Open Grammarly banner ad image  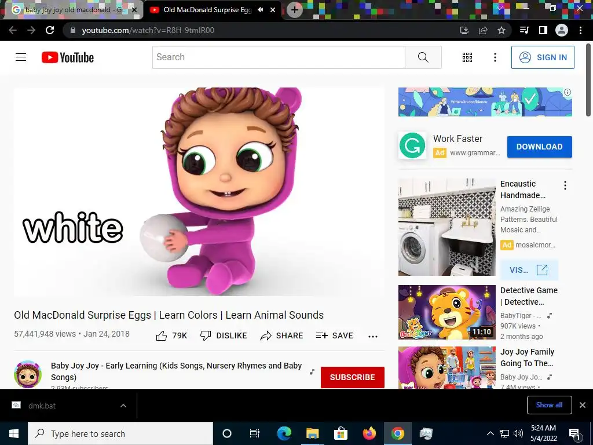tap(485, 102)
